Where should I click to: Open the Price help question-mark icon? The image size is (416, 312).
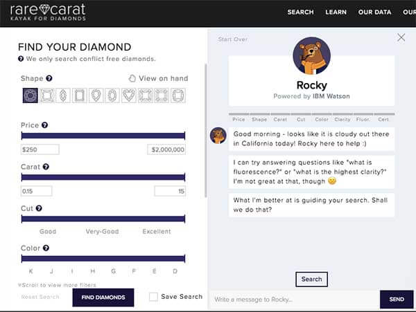click(44, 125)
